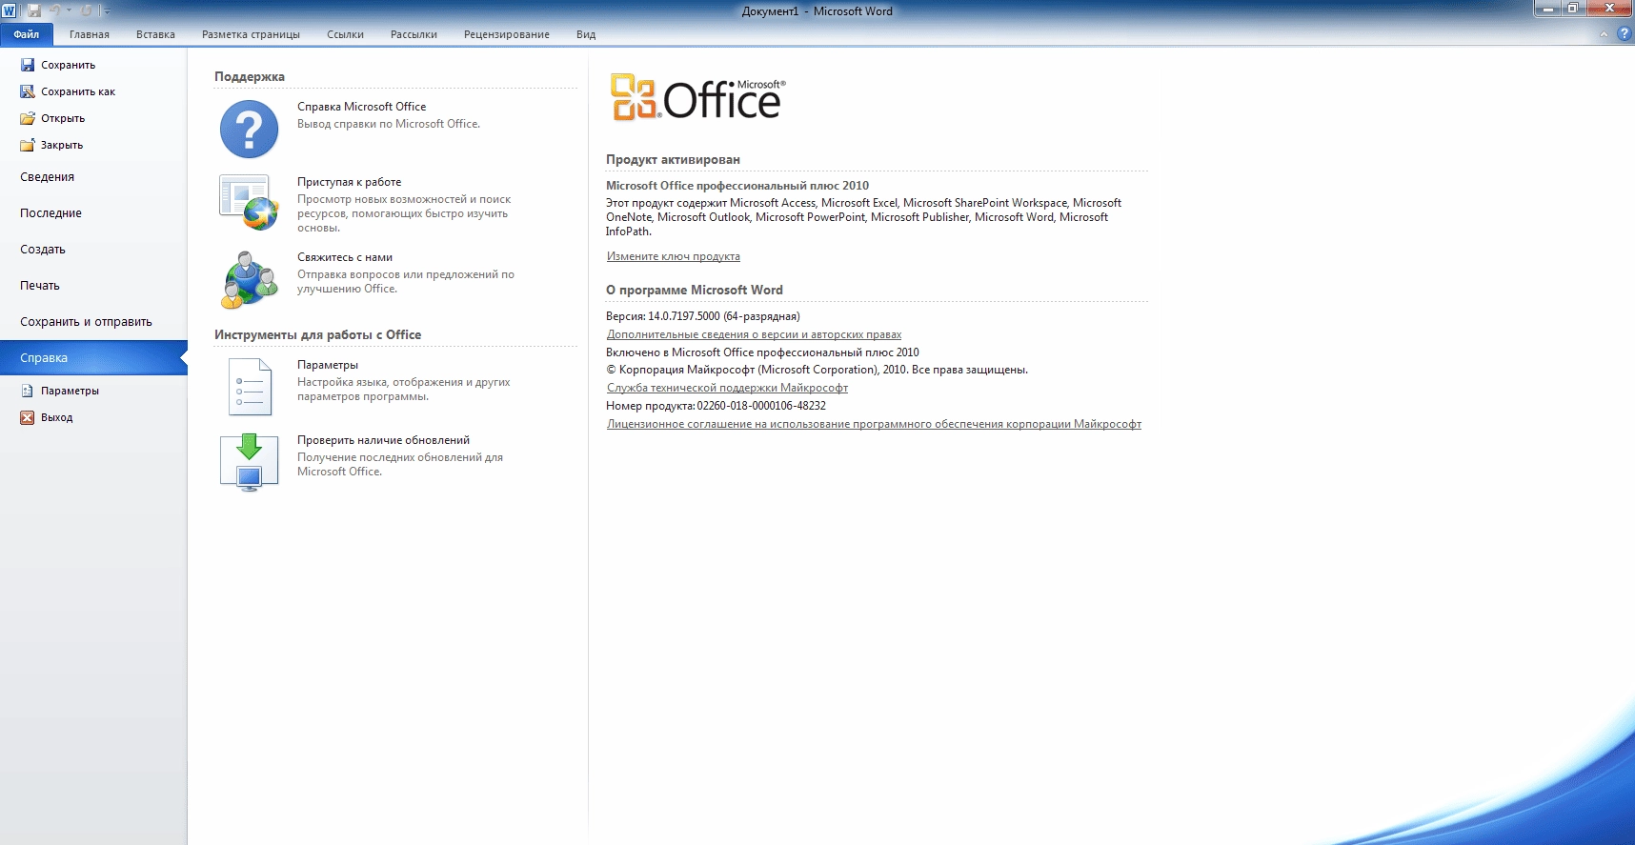Click the Open folder icon
The width and height of the screenshot is (1635, 845).
tap(28, 118)
